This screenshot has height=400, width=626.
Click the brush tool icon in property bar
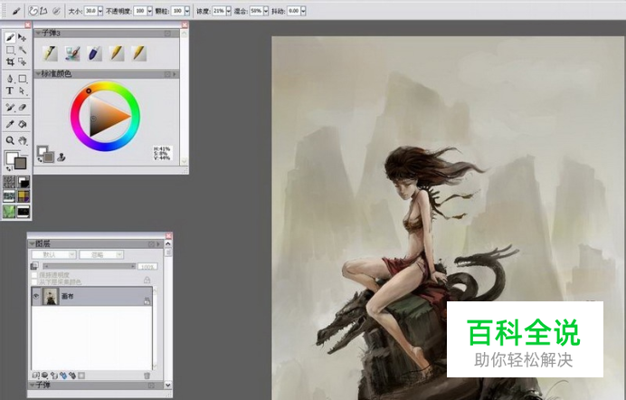(x=15, y=11)
